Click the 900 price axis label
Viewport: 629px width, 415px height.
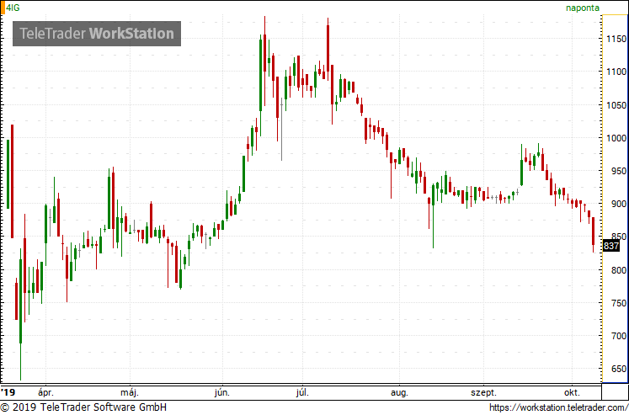[x=619, y=204]
